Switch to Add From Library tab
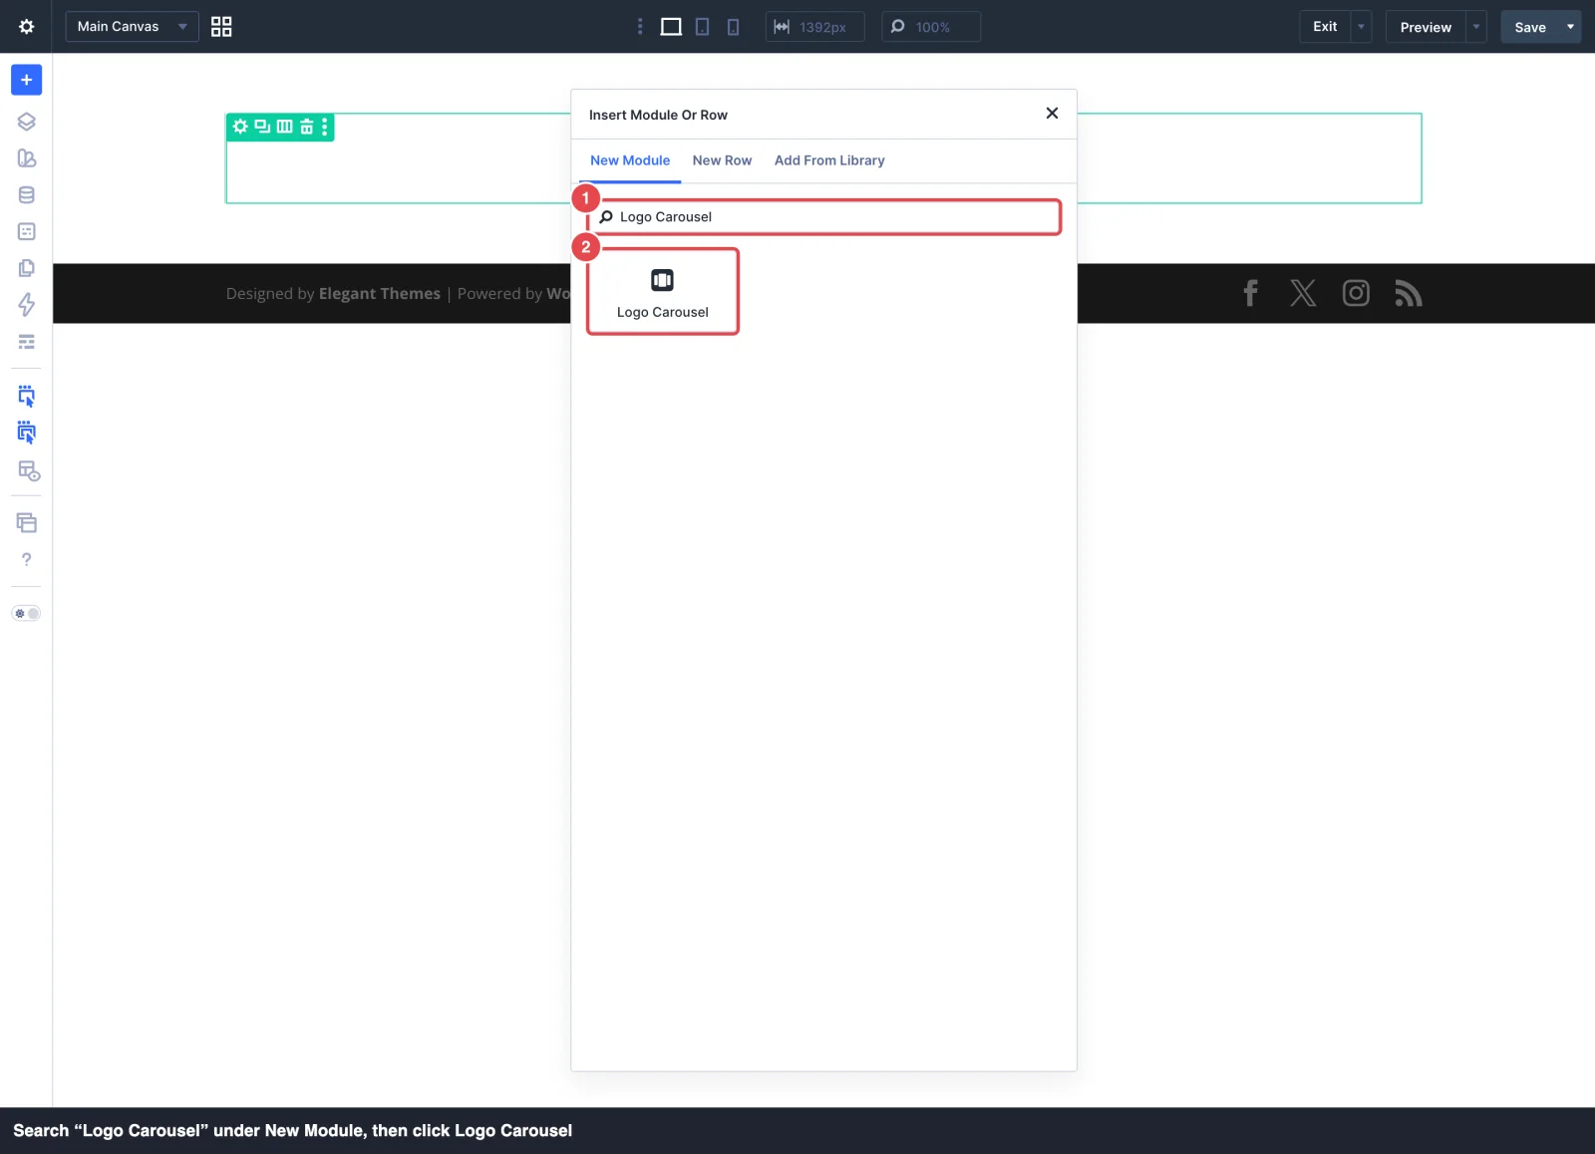This screenshot has height=1154, width=1595. point(829,160)
